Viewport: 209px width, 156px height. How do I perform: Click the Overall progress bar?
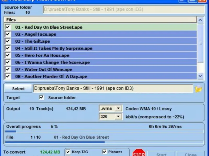104,132
